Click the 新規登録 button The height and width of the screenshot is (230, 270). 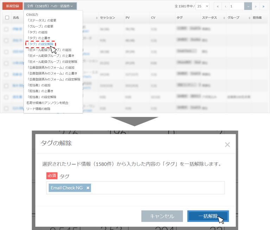[13, 6]
